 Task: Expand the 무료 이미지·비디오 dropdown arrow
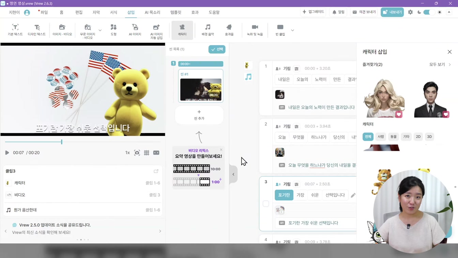tap(100, 30)
